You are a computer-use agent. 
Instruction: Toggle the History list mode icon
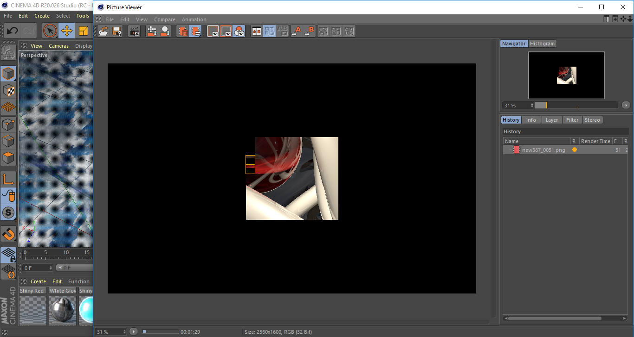pyautogui.click(x=196, y=31)
